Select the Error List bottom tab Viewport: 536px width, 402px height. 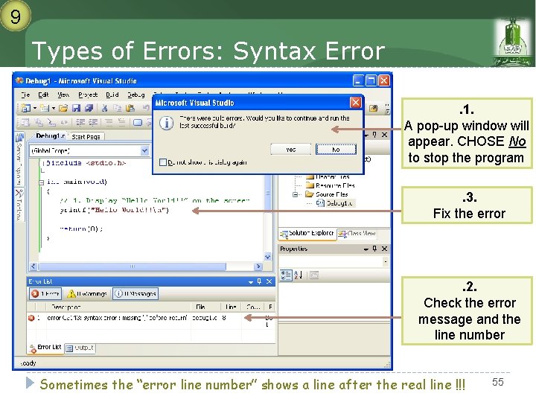pos(45,348)
